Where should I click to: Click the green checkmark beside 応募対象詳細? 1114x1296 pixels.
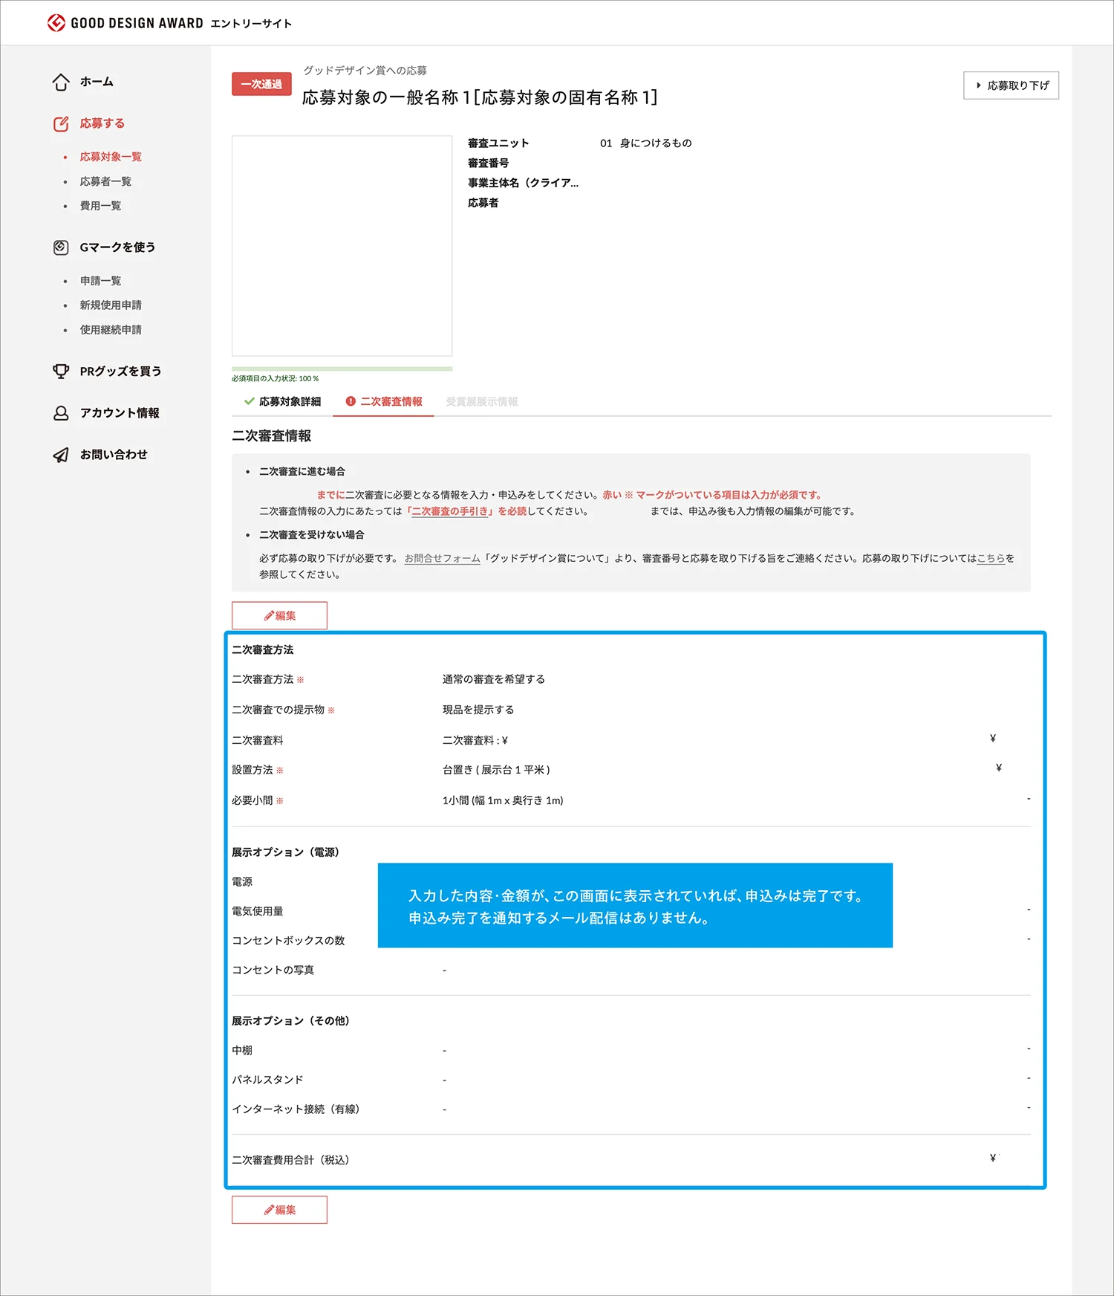click(x=250, y=401)
